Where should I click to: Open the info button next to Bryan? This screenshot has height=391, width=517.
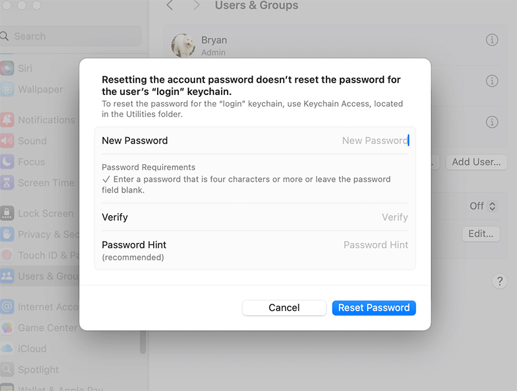click(x=492, y=39)
